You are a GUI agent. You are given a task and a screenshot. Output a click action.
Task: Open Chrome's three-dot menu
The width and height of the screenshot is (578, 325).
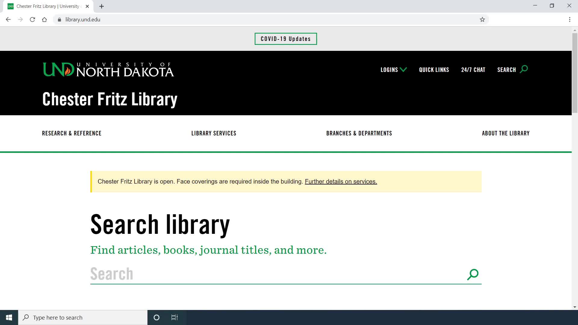point(570,20)
